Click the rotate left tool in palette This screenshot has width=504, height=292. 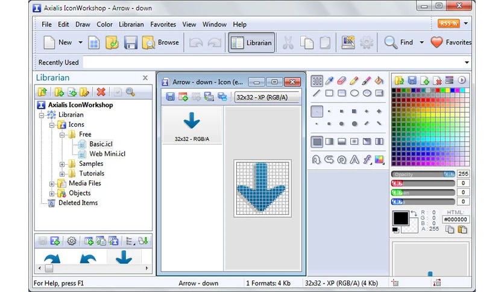329,159
